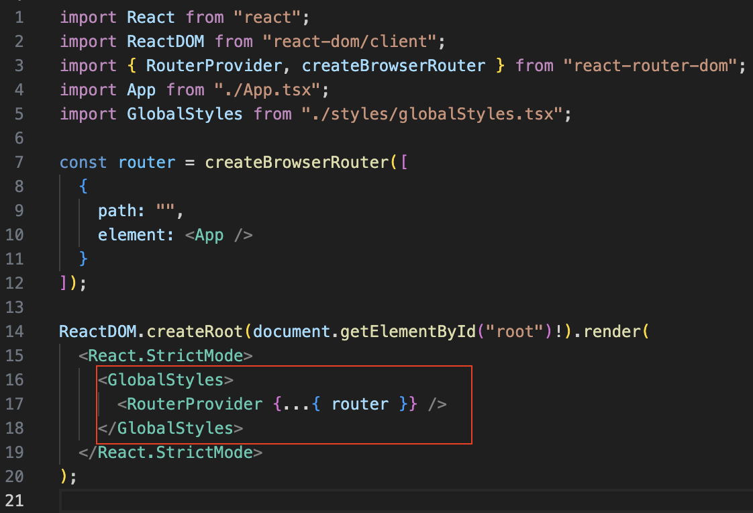Screen dimensions: 753x513
Task: Click closing GlobalStyles tag on line 18
Action: point(170,428)
